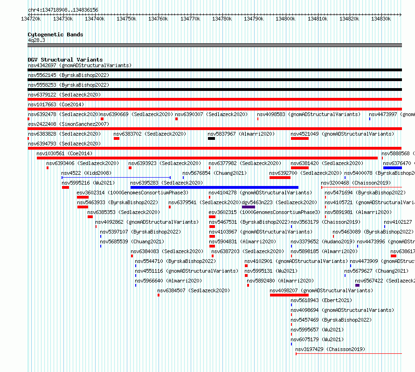Select nsv5685539 Chuang2021 label
415x372 pixels.
click(132, 241)
